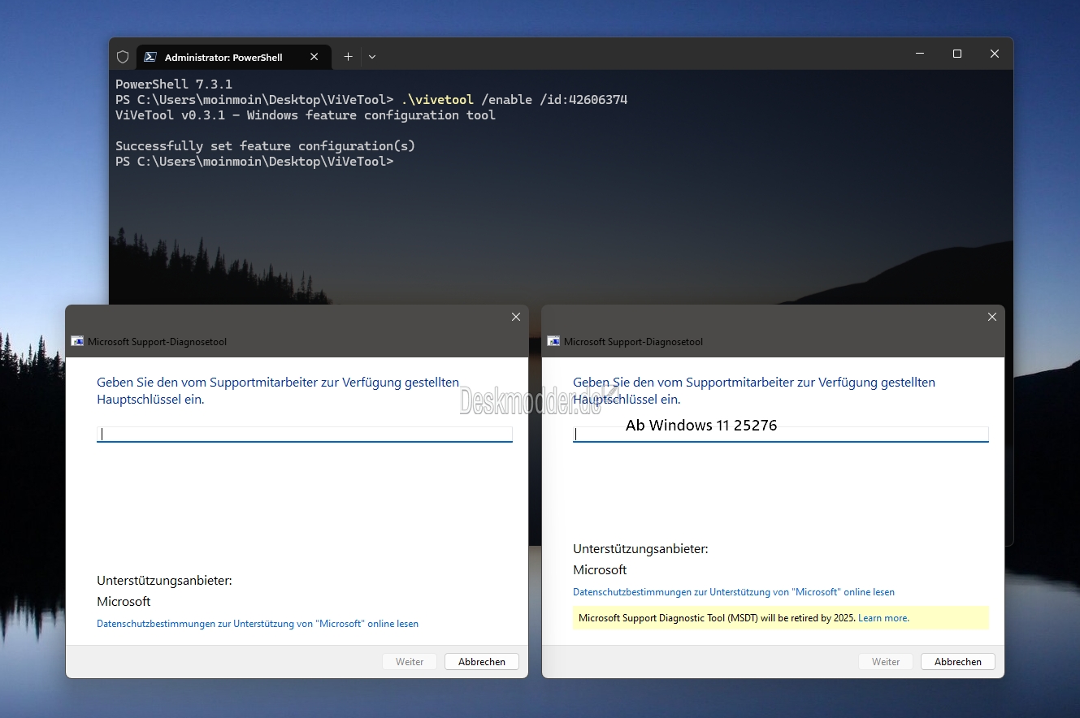Click the Learn more link about MSDT retirement
Image resolution: width=1080 pixels, height=718 pixels.
pos(883,618)
